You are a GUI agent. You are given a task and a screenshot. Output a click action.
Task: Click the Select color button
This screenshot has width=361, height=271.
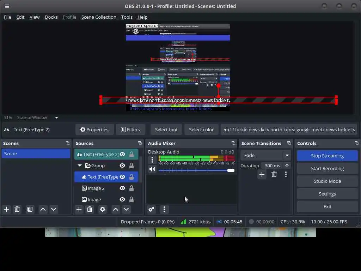pyautogui.click(x=201, y=130)
